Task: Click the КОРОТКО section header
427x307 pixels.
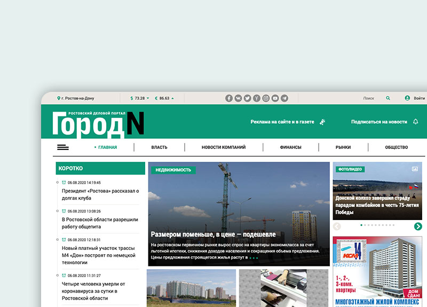Action: pos(100,168)
